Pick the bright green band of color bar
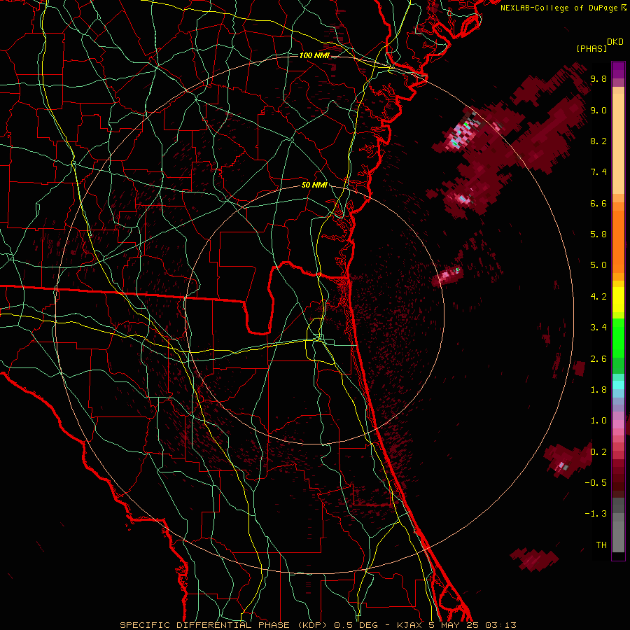 (618, 337)
